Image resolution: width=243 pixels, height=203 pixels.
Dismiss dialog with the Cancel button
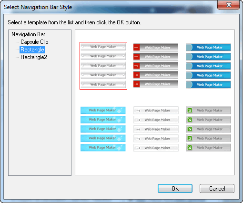click(x=217, y=189)
